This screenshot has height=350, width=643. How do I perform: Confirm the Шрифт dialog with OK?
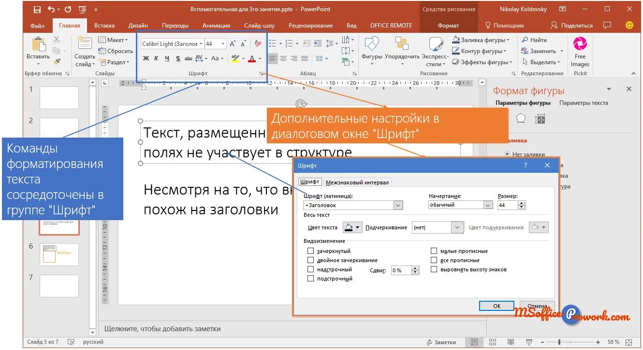coord(497,306)
